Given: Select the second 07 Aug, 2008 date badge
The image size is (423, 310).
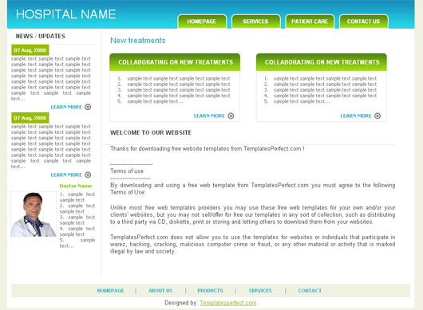Looking at the screenshot, I should tap(30, 118).
